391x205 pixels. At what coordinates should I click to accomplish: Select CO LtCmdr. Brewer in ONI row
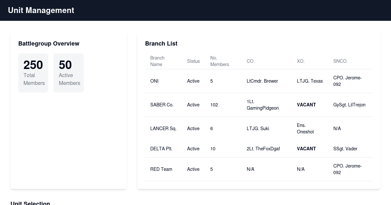[x=262, y=81]
